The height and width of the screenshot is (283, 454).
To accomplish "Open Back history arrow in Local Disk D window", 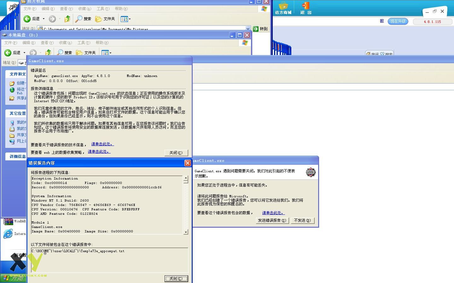I will point(24,53).
